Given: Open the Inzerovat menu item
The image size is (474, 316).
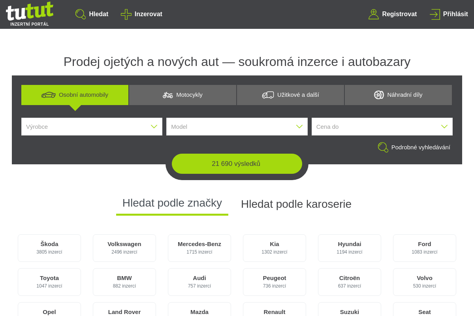Looking at the screenshot, I should click(141, 14).
